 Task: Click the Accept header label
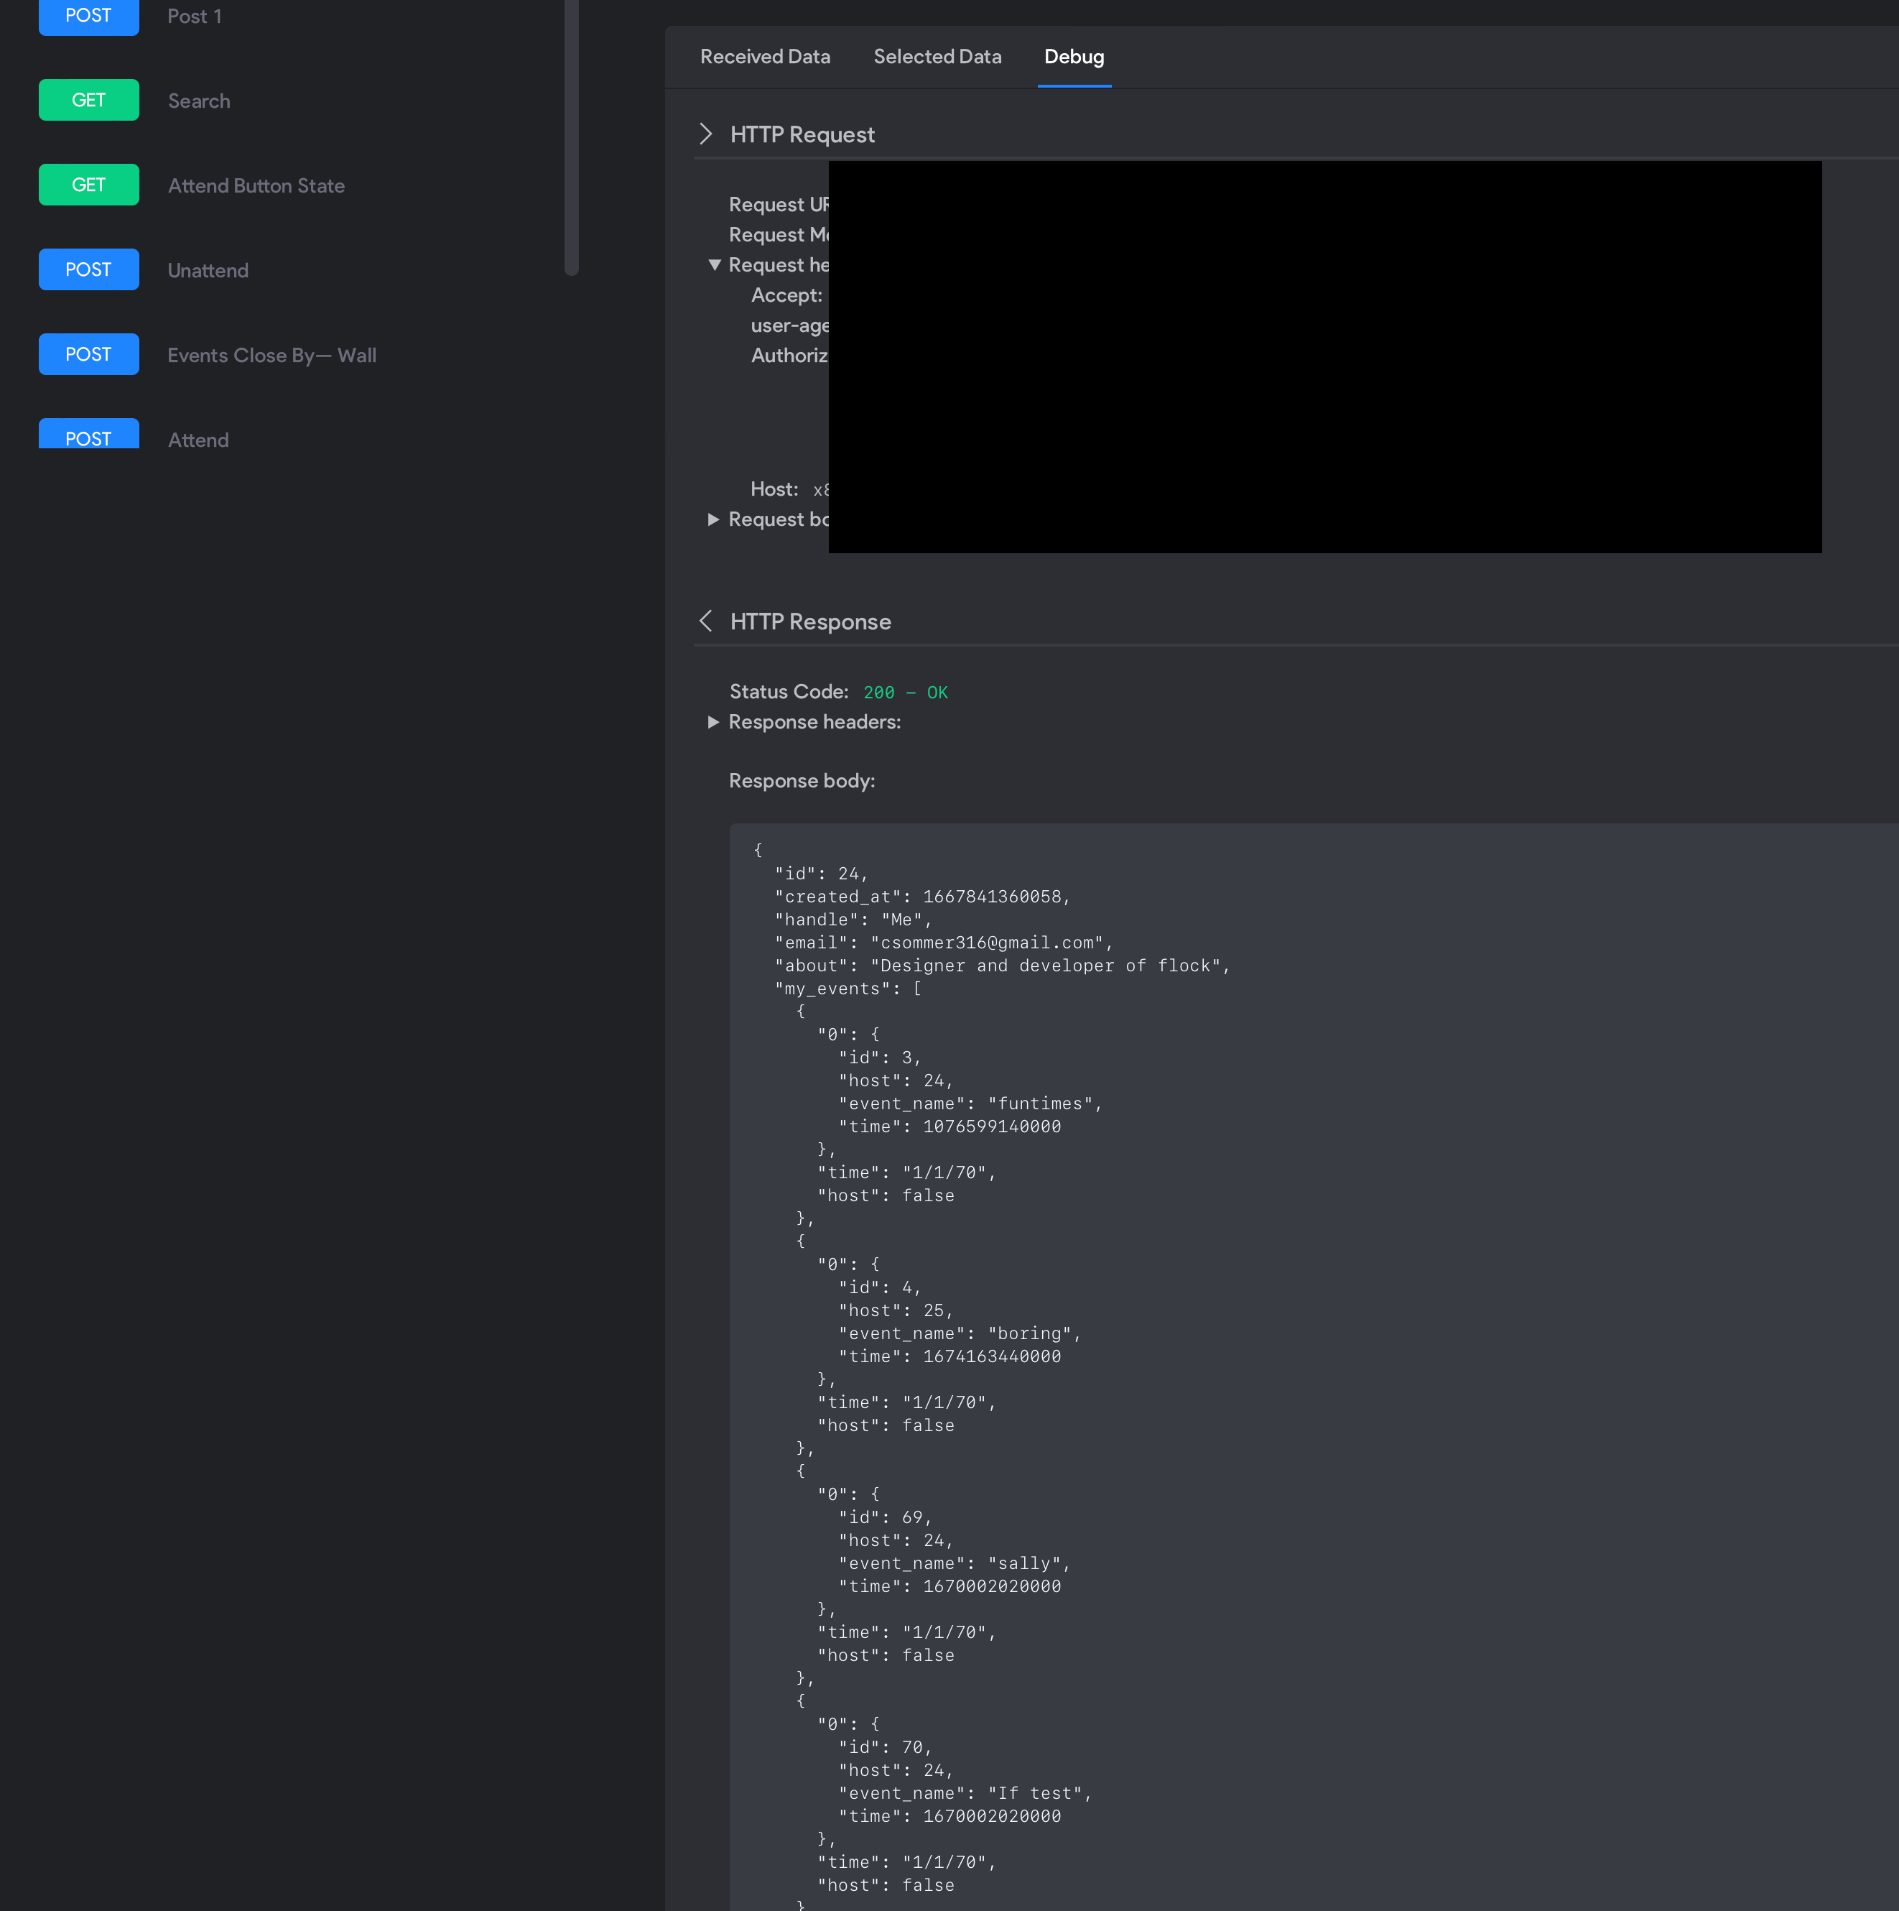coord(786,296)
